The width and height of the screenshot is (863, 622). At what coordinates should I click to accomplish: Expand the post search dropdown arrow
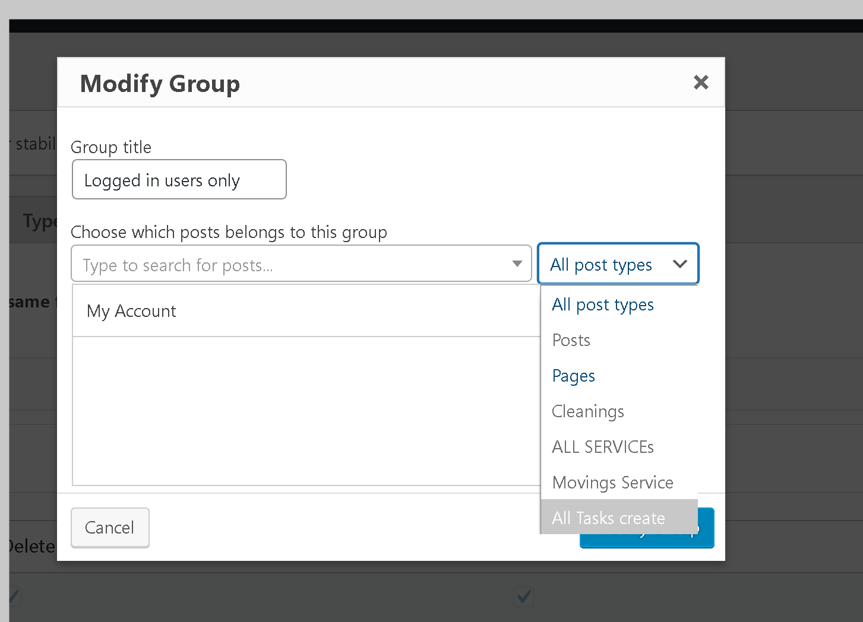pyautogui.click(x=517, y=264)
